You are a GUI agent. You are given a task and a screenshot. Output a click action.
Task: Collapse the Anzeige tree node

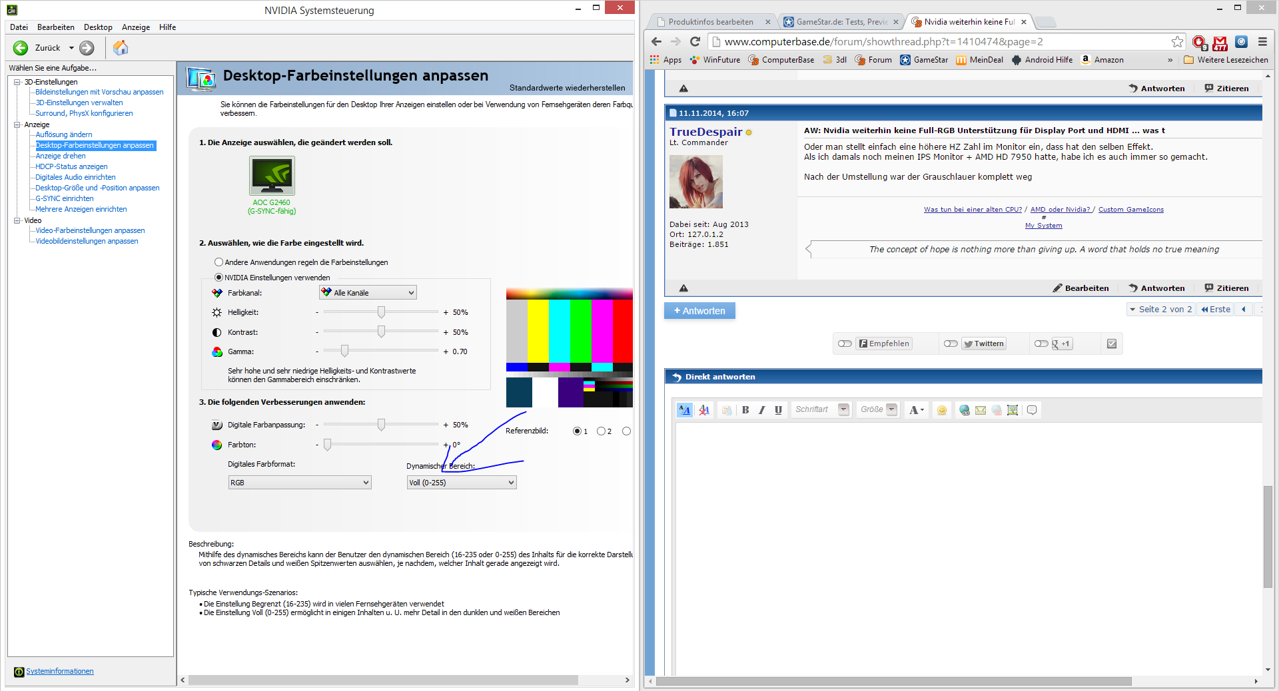point(17,124)
